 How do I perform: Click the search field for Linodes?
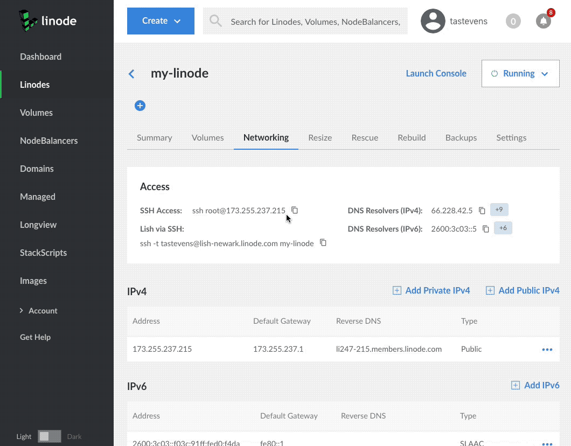315,22
